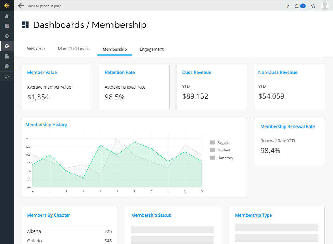Open the user avatar menu
Screen dimensions: 333x244
(325, 6)
